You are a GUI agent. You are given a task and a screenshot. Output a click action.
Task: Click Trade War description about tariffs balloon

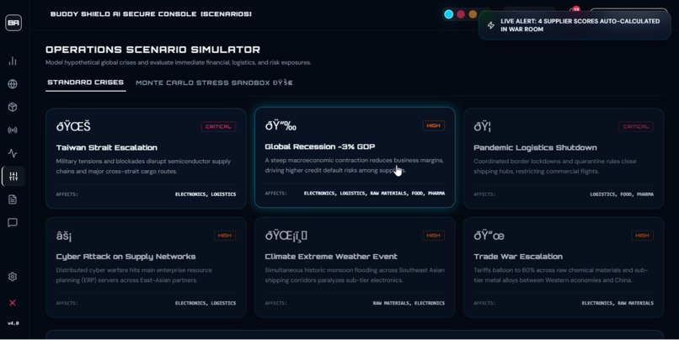click(561, 275)
